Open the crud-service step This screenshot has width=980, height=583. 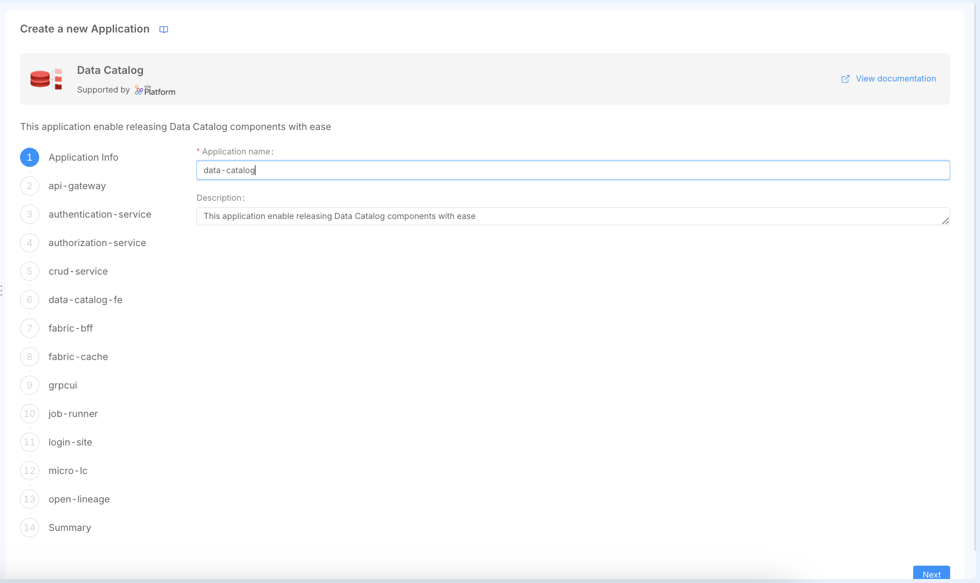(78, 271)
